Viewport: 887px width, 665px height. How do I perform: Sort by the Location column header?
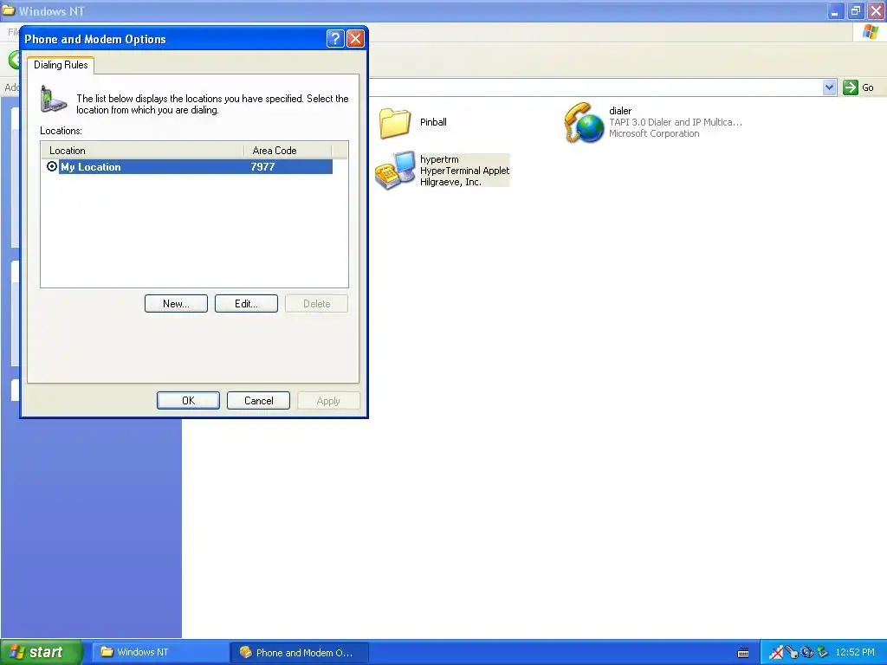pos(142,151)
